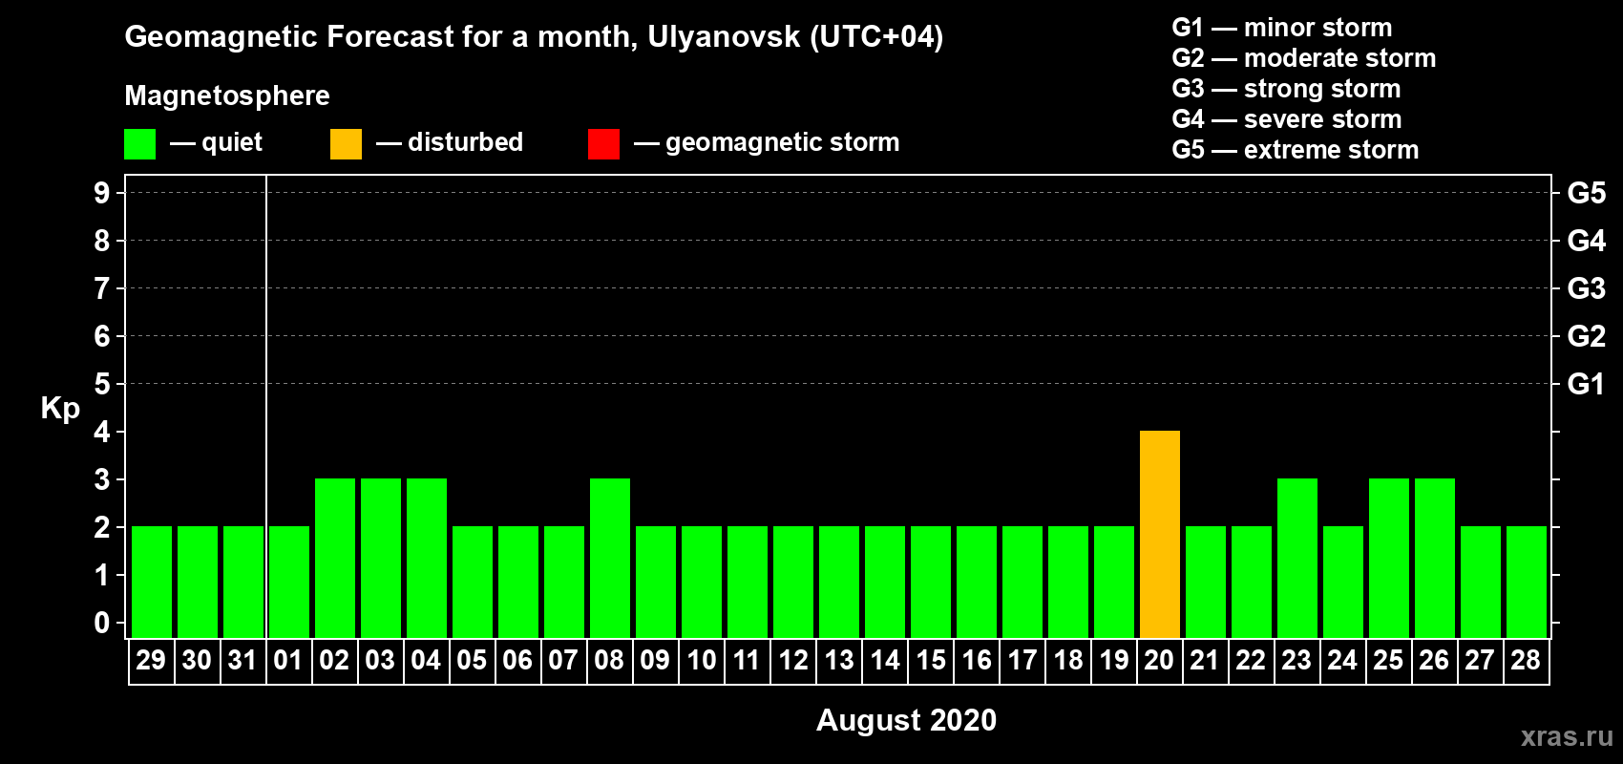Click the quiet legend label
Viewport: 1623px width, 764px height.
coord(232,143)
